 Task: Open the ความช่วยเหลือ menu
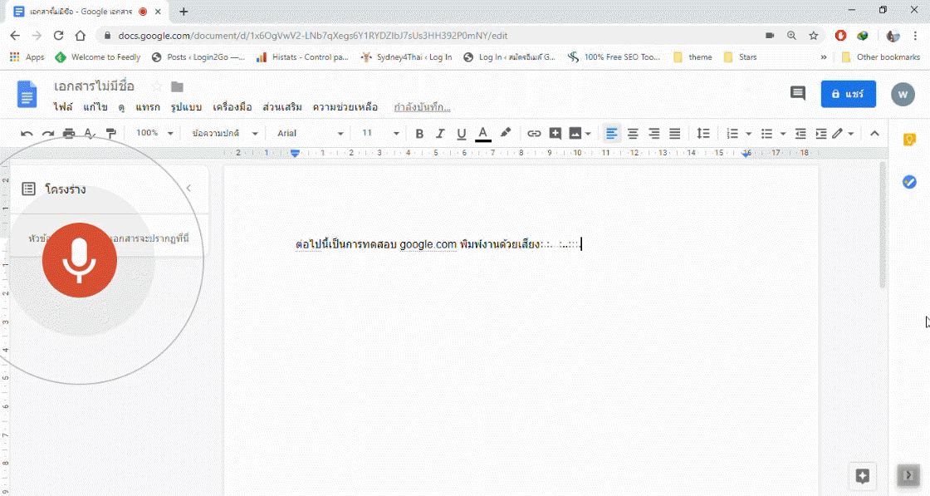click(345, 107)
